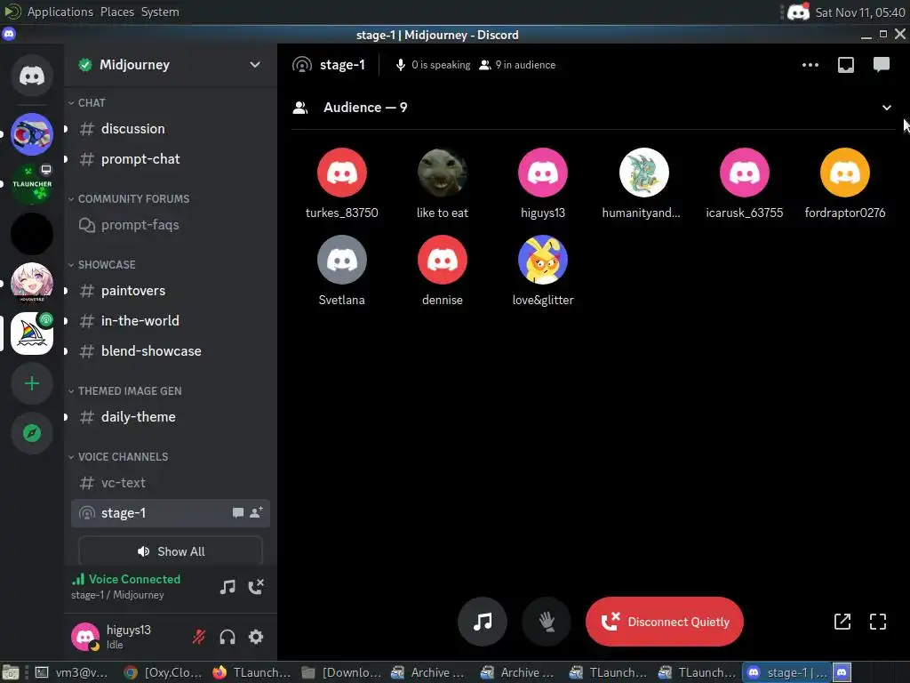Open Explore Discoverable Servers compass icon
This screenshot has width=910, height=683.
click(32, 433)
